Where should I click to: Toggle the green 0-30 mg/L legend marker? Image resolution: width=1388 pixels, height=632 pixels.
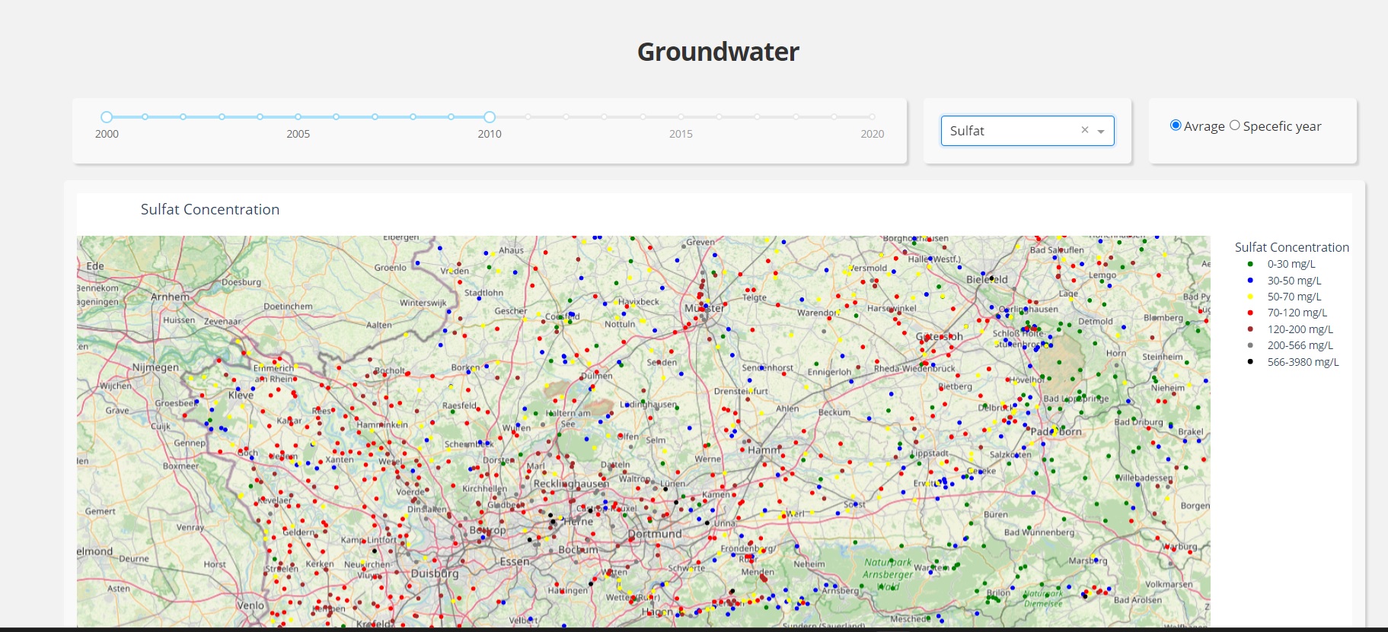(x=1250, y=264)
